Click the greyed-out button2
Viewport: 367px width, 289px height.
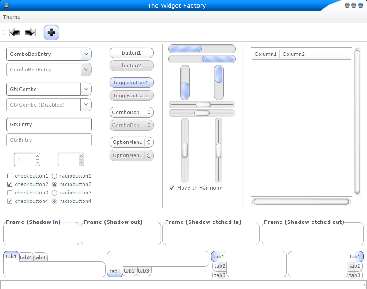pyautogui.click(x=131, y=66)
